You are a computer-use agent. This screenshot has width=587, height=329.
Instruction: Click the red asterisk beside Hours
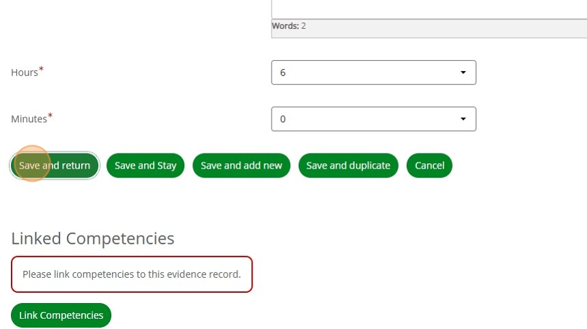tap(41, 70)
